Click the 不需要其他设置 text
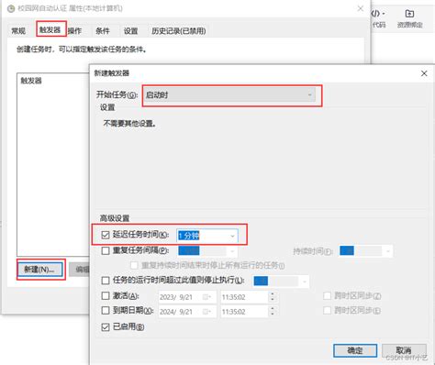 click(x=129, y=124)
